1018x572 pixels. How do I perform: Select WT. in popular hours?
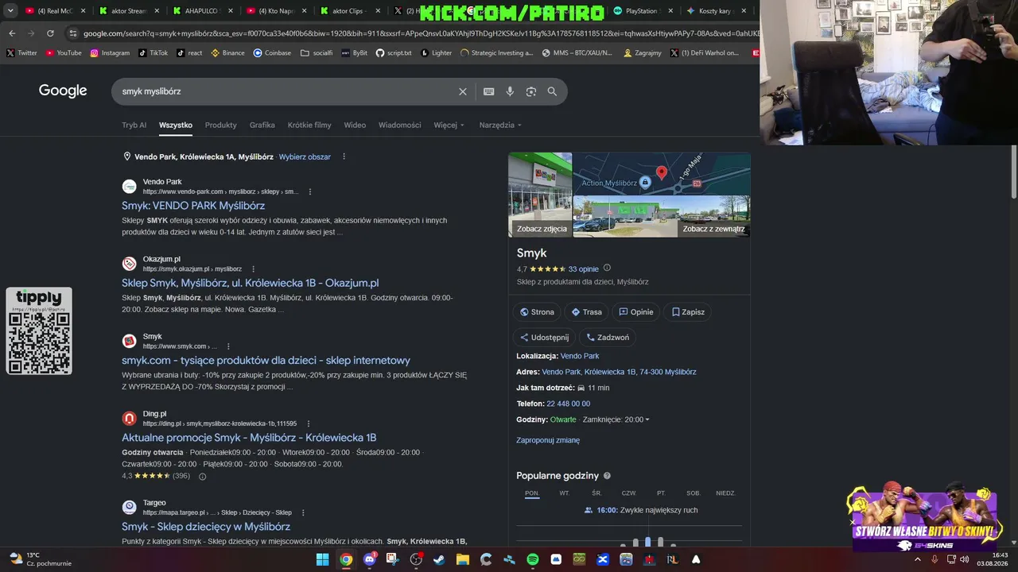coord(565,493)
